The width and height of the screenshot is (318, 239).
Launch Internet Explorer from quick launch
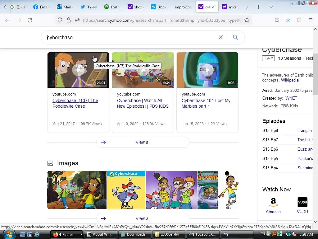[x=37, y=234]
